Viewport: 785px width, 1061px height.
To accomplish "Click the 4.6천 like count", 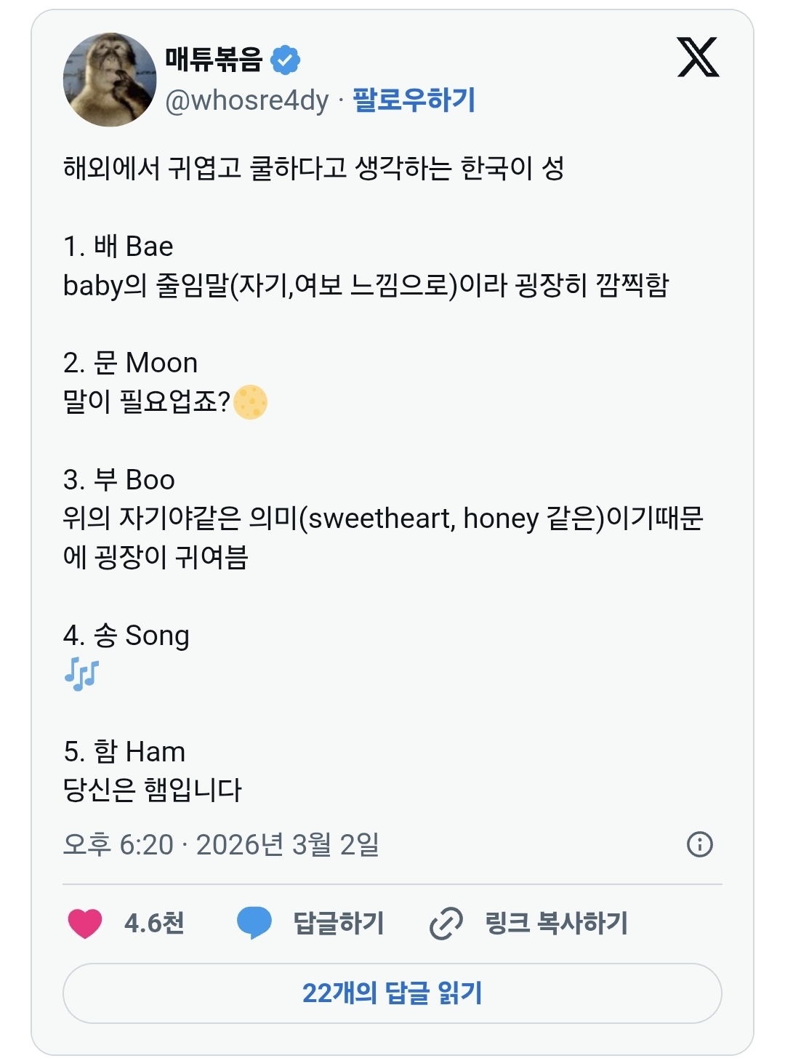I will [154, 923].
